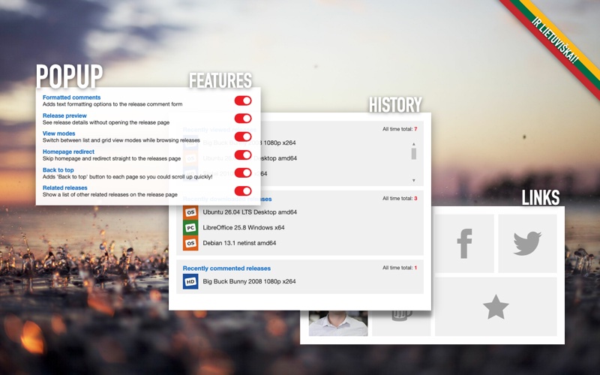
Task: Open the Related releases title
Action: tap(65, 188)
